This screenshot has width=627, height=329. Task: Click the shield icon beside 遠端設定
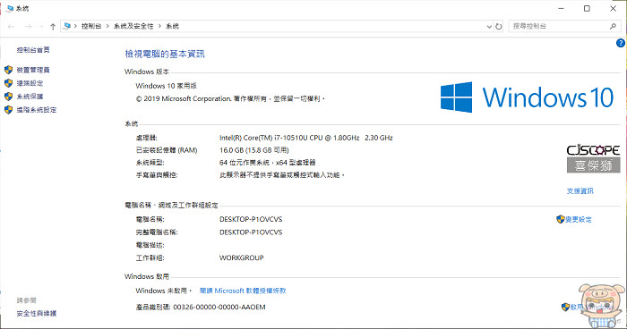8,83
